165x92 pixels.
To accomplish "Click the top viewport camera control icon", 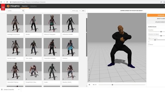I will 89,70.
